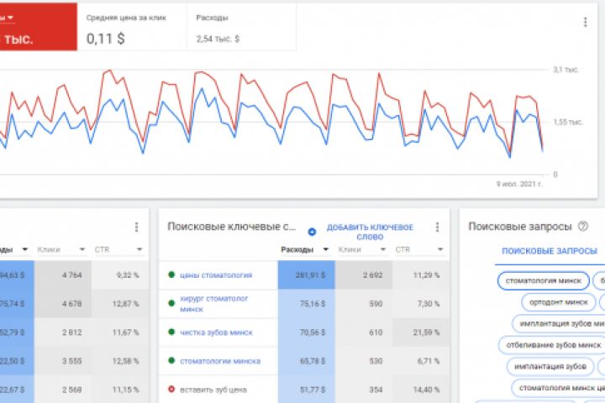The height and width of the screenshot is (403, 605).
Task: Click the 51,77 $ cost cell
Action: point(307,390)
